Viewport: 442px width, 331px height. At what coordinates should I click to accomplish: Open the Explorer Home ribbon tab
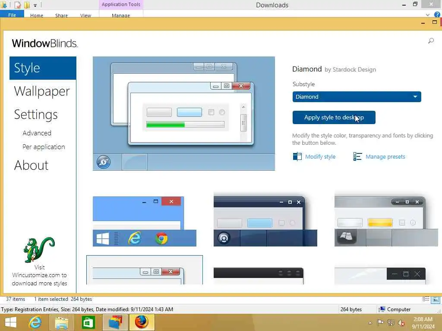pos(37,15)
